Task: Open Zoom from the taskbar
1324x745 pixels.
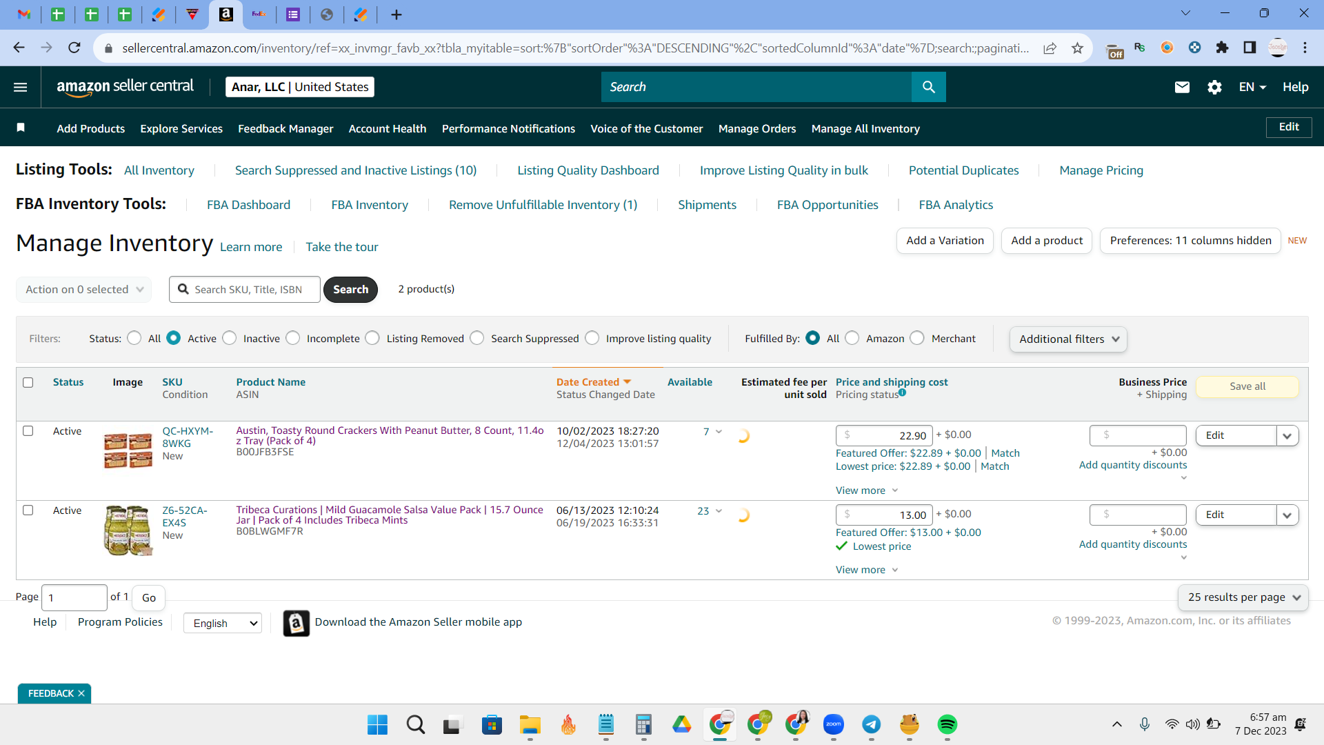Action: [x=834, y=724]
